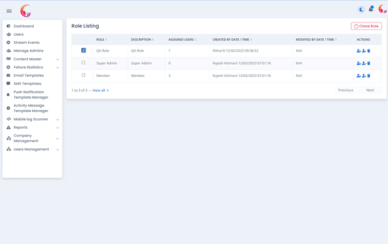
Task: Go to Next page of roles
Action: tap(370, 90)
